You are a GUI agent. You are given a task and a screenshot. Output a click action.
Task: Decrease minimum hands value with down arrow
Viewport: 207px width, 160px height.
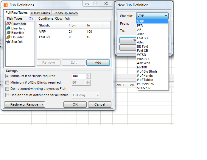point(88,77)
